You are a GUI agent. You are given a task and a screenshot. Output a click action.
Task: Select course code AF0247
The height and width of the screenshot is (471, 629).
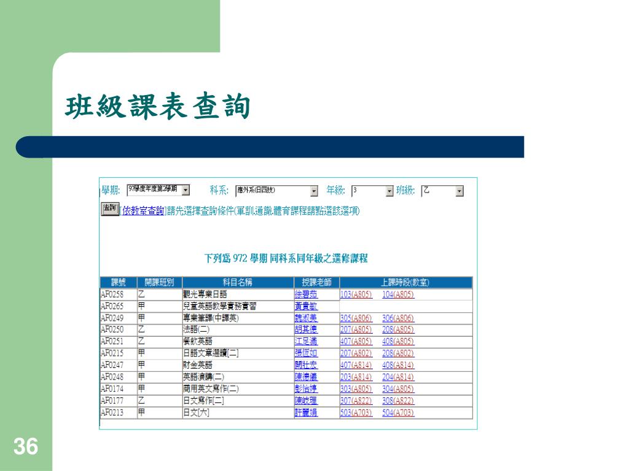[112, 366]
